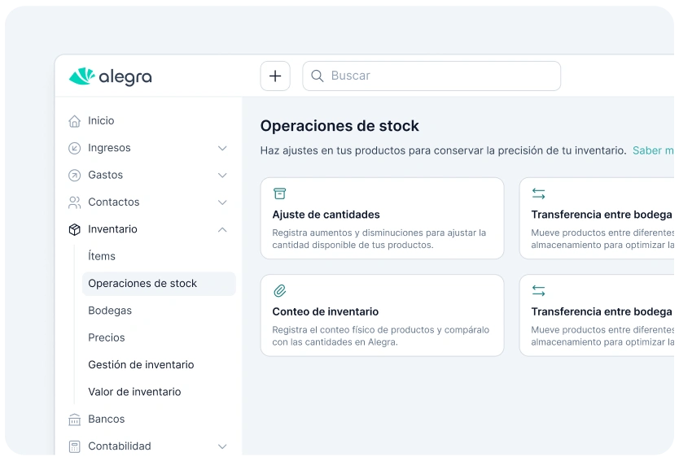The image size is (679, 461).
Task: Open the Ingresos menu label
Action: pyautogui.click(x=109, y=148)
